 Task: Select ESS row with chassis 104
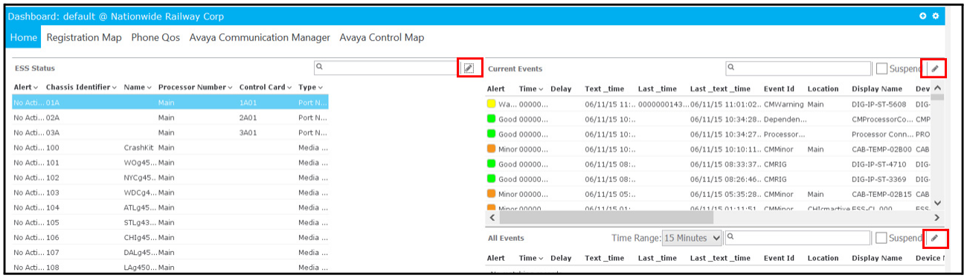170,207
